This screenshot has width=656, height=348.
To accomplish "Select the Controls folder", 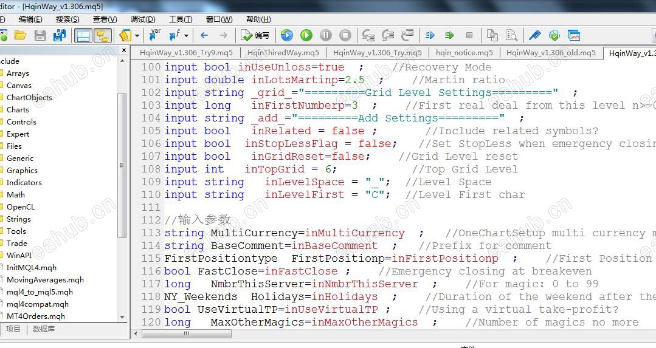I will [x=21, y=121].
